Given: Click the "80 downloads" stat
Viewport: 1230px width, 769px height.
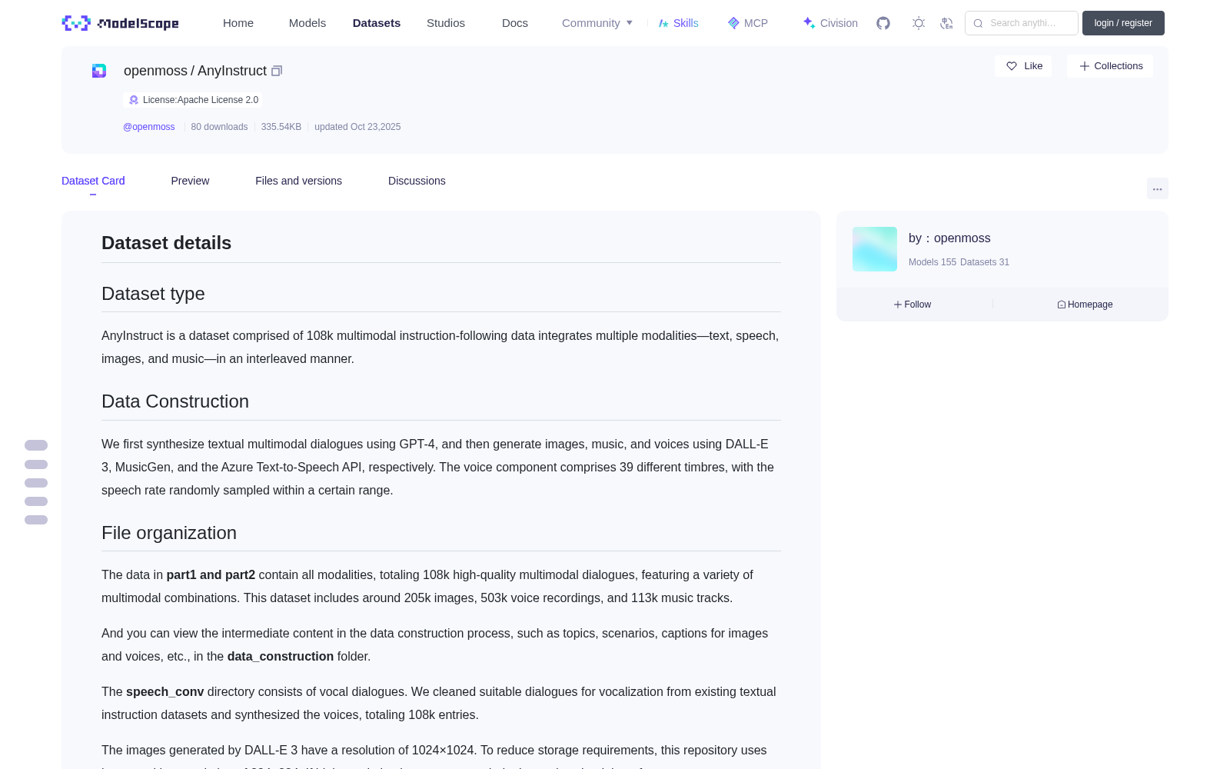Looking at the screenshot, I should [219, 127].
